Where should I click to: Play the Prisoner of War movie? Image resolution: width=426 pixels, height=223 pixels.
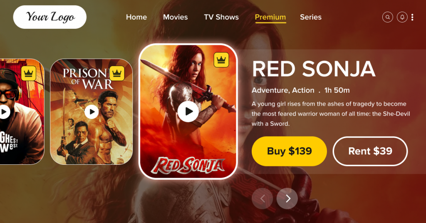pyautogui.click(x=92, y=111)
